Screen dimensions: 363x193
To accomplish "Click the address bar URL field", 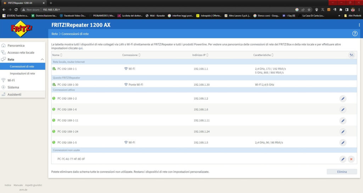I will [157, 10].
